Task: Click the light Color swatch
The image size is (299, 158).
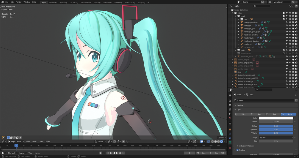Action: (276, 118)
